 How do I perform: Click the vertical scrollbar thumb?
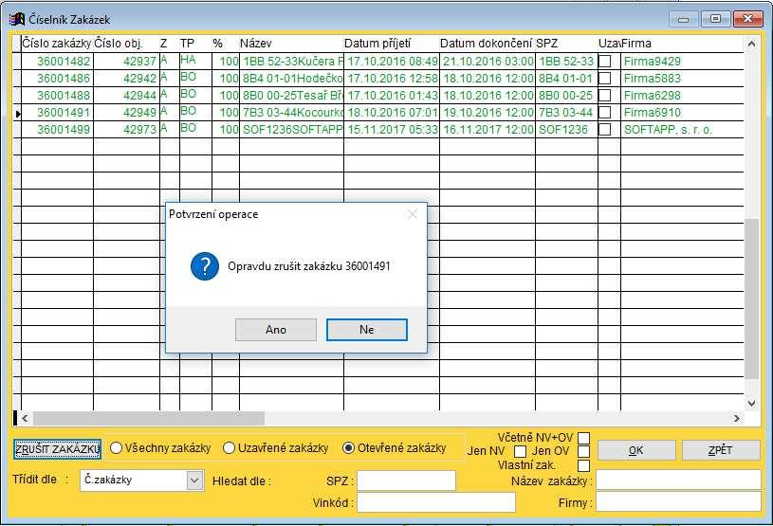751,299
